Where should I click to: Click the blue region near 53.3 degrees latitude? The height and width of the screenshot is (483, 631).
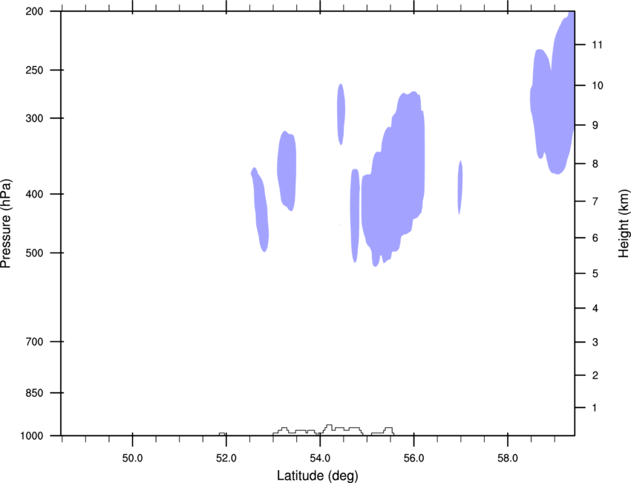tap(287, 171)
